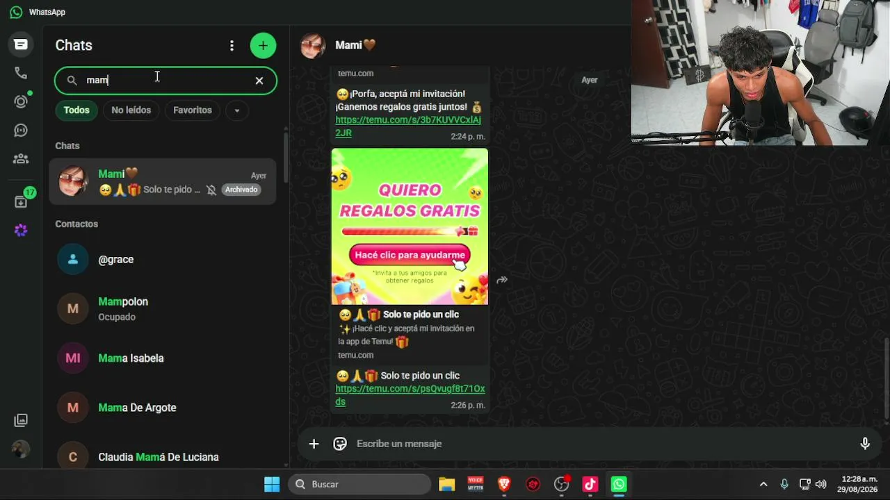Image resolution: width=890 pixels, height=500 pixels.
Task: Open the Chats tab in the sidebar
Action: tap(21, 44)
